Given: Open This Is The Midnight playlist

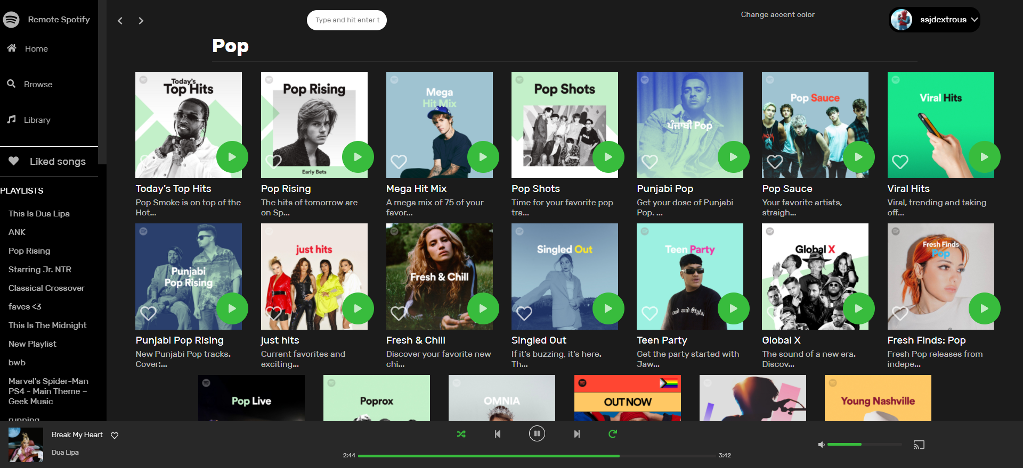Looking at the screenshot, I should pyautogui.click(x=47, y=325).
